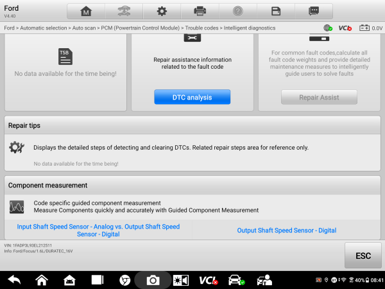Tap the MaxiSys home (android house) icon
The width and height of the screenshot is (385, 289).
(69, 280)
